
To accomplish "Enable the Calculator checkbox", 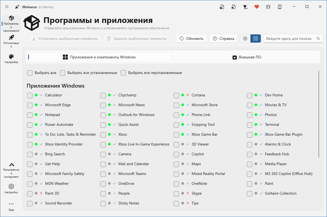I will coord(30,95).
